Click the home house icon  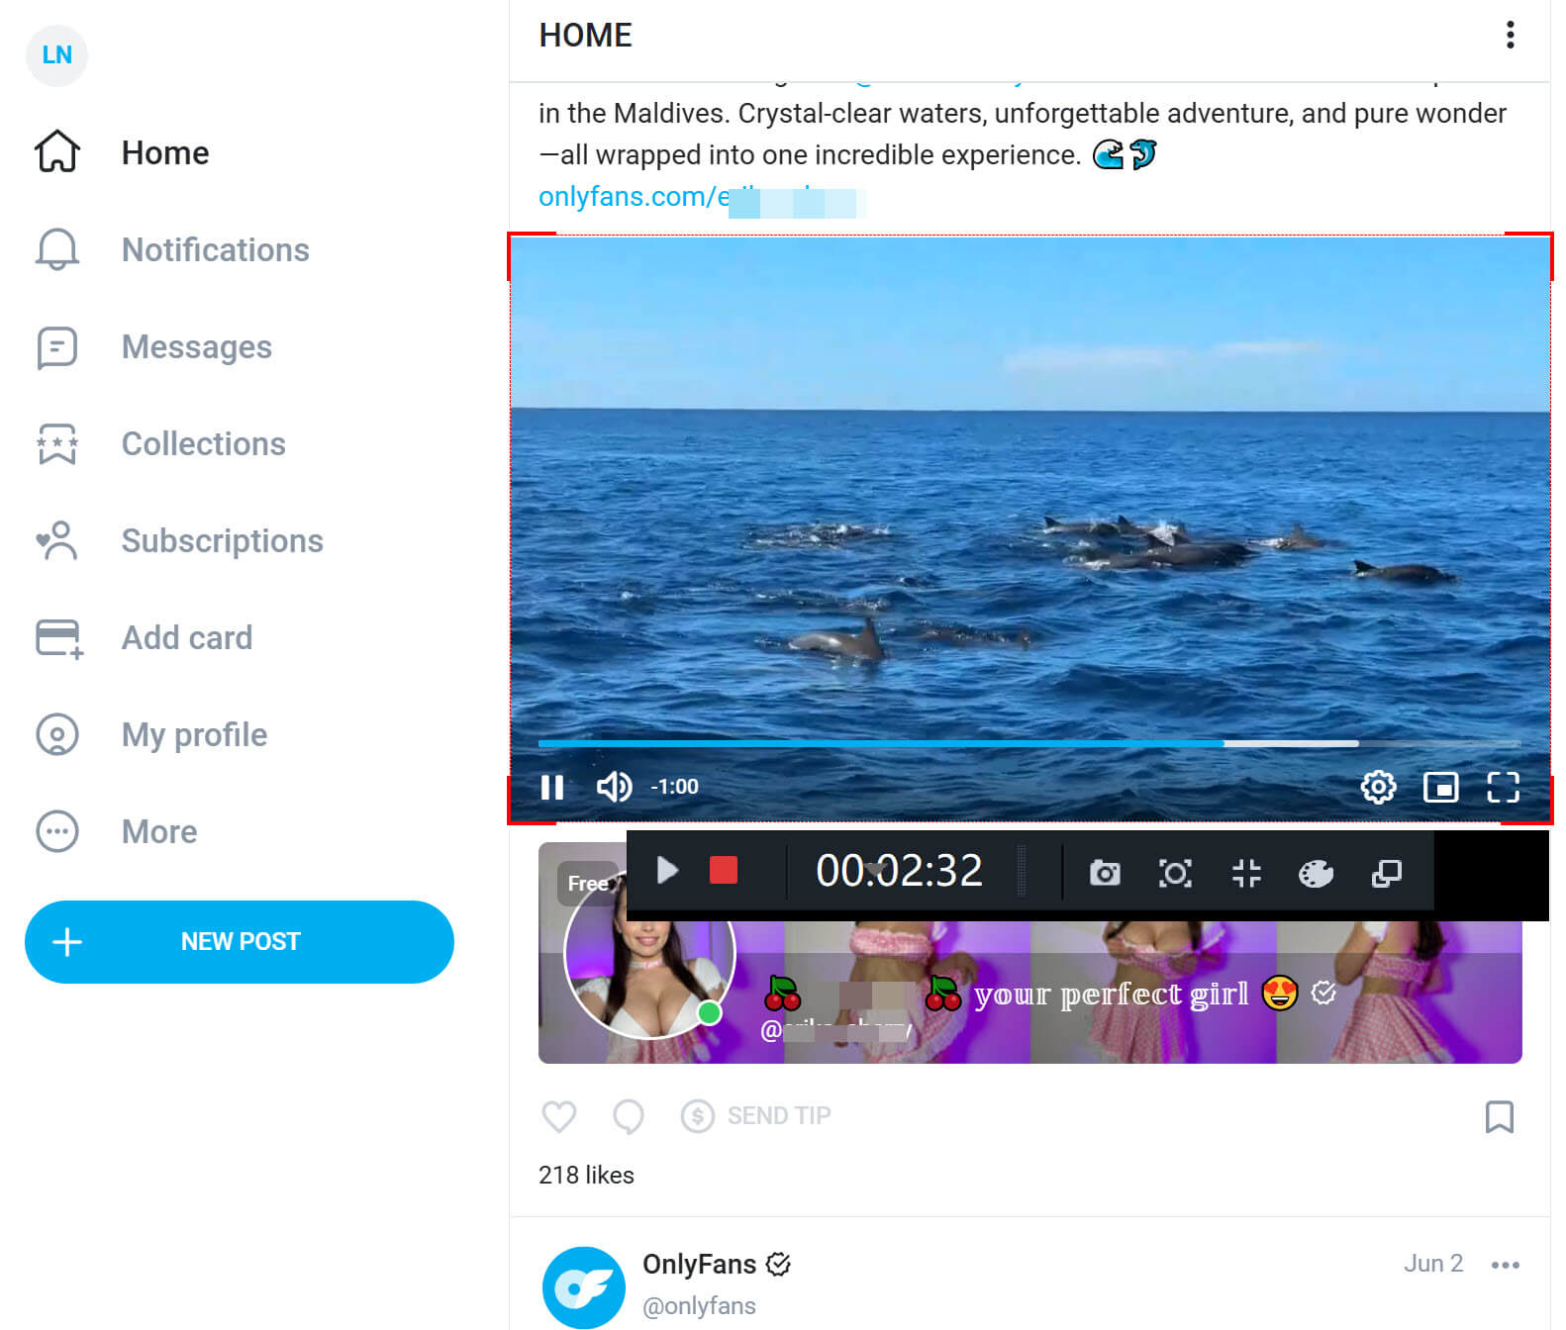[57, 151]
